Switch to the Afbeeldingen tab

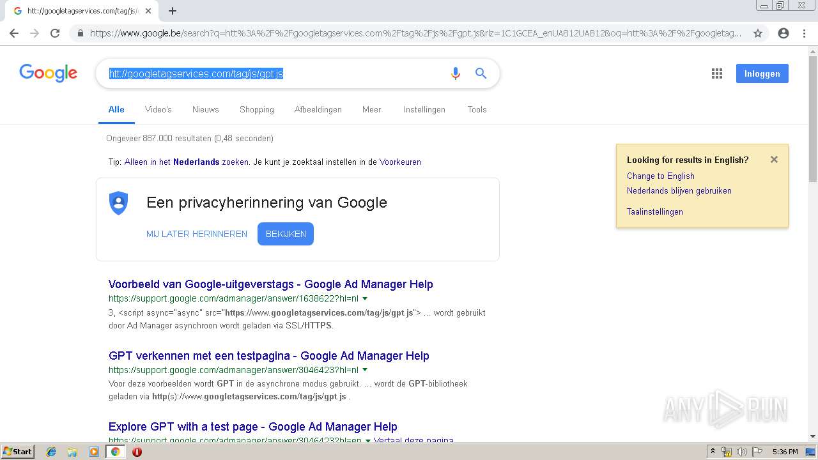[x=318, y=109]
